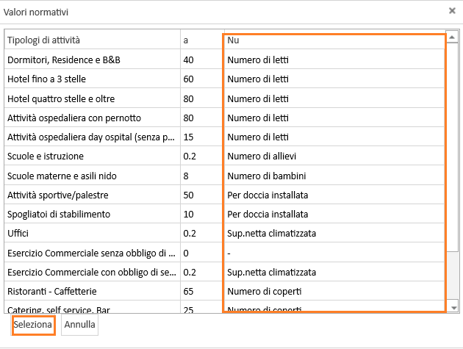Click value 60 for Hotel 3 stelle
This screenshot has height=349, width=463.
tap(188, 79)
